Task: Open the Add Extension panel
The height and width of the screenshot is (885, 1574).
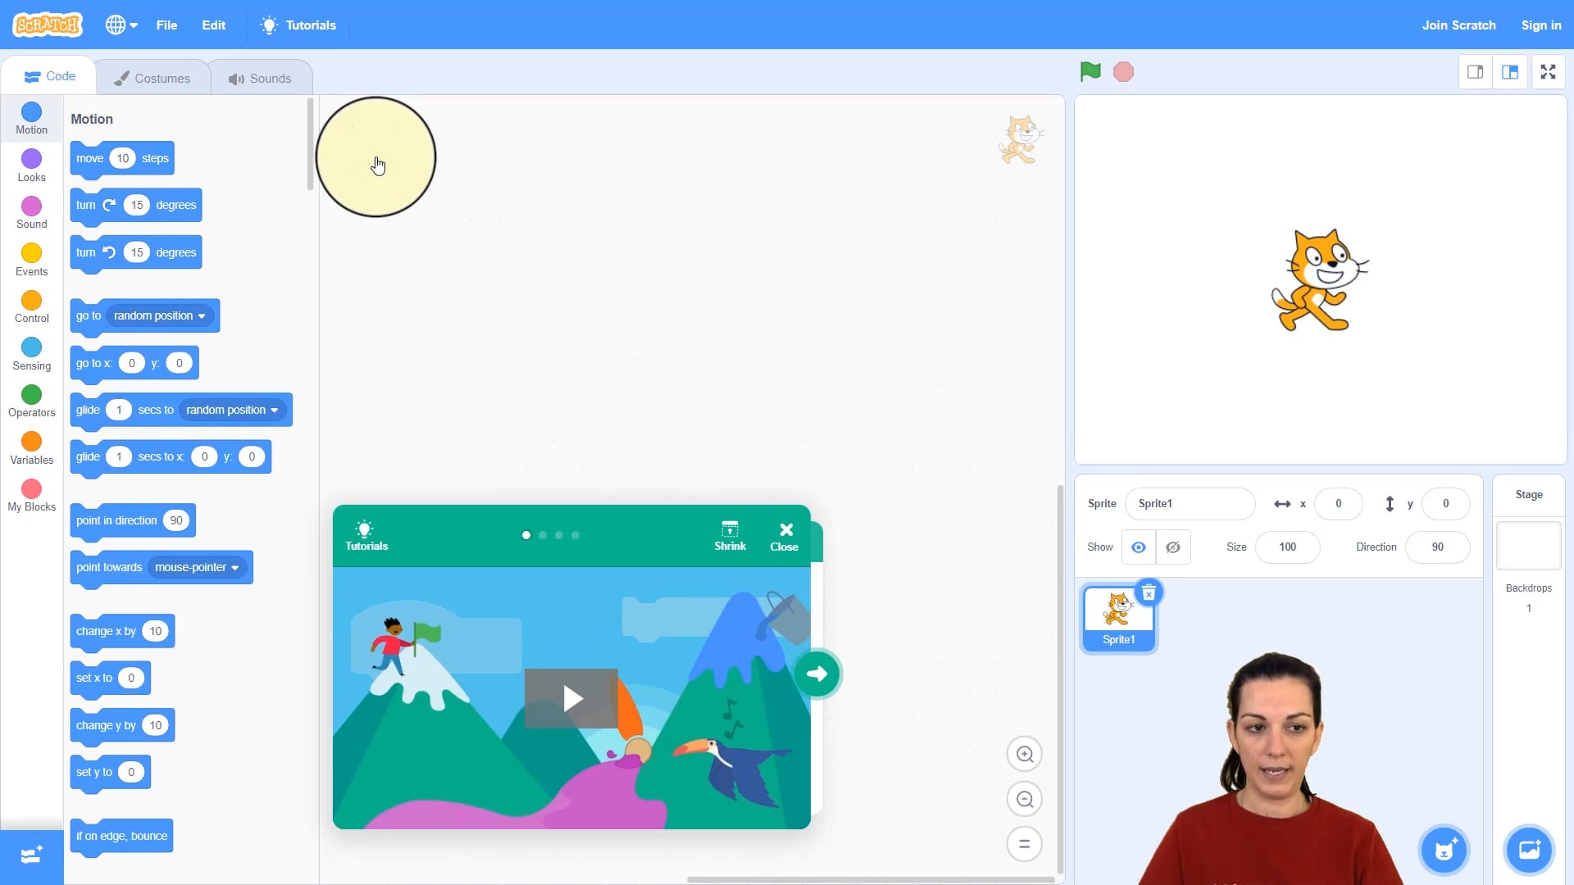Action: point(30,855)
